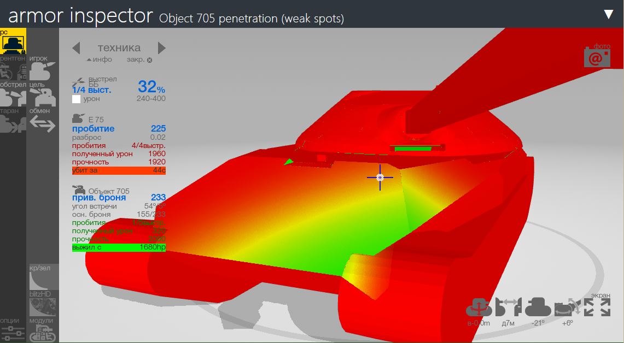Viewport: 624px width, 343px height.
Task: Select the Объект 705 target name
Action: tap(109, 191)
